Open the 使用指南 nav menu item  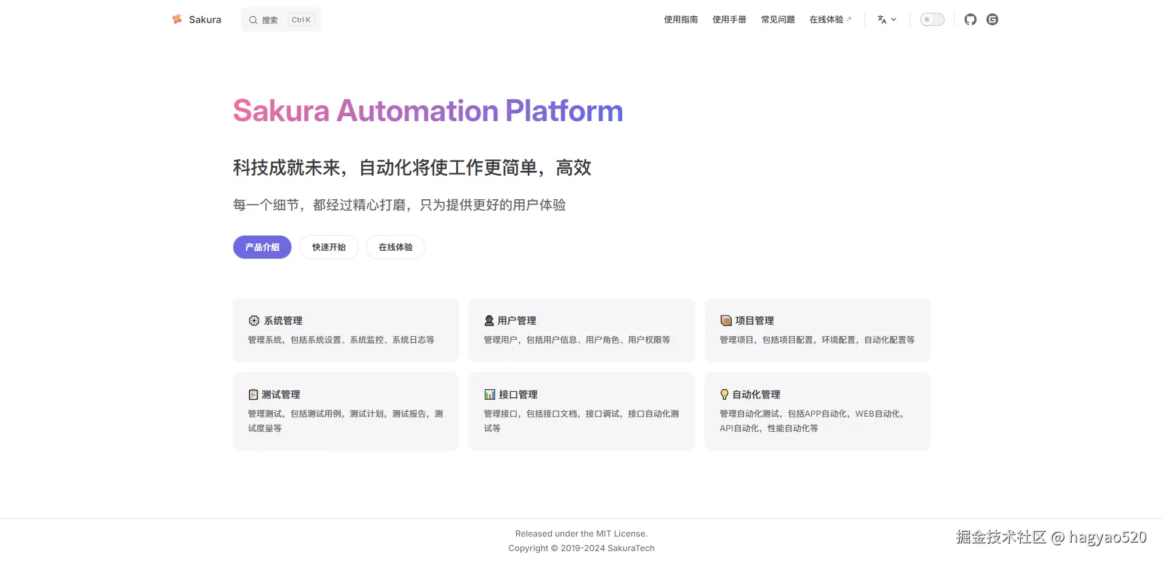[x=680, y=19]
